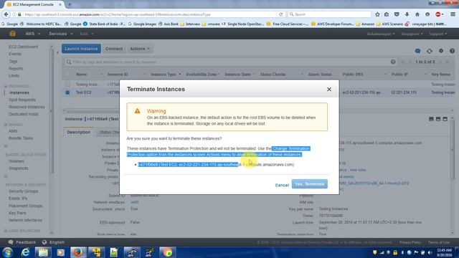The image size is (459, 258).
Task: Click the Terms of Use link
Action: pos(438,242)
